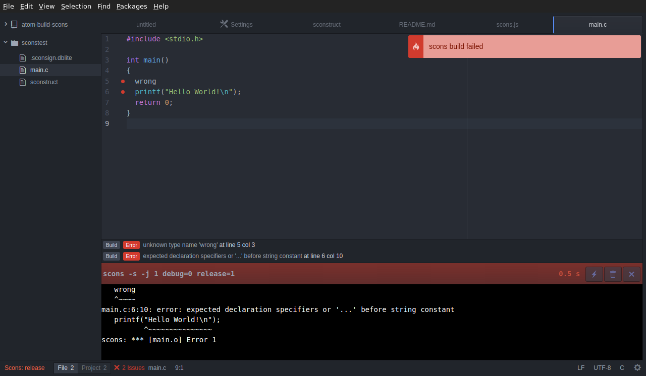Viewport: 646px width, 376px height.
Task: Show File issues in linter panel
Action: [x=66, y=368]
